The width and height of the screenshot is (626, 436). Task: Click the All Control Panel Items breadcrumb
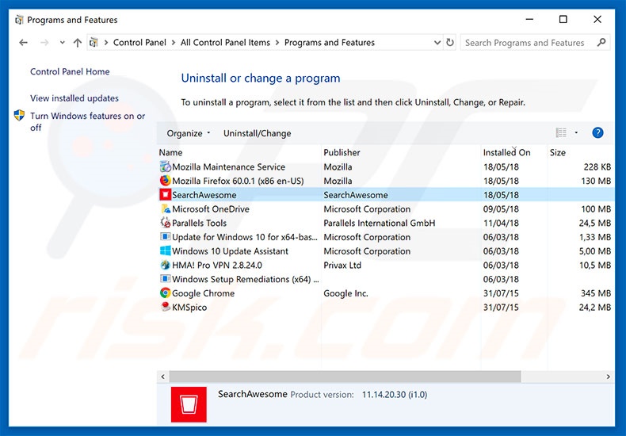(225, 42)
